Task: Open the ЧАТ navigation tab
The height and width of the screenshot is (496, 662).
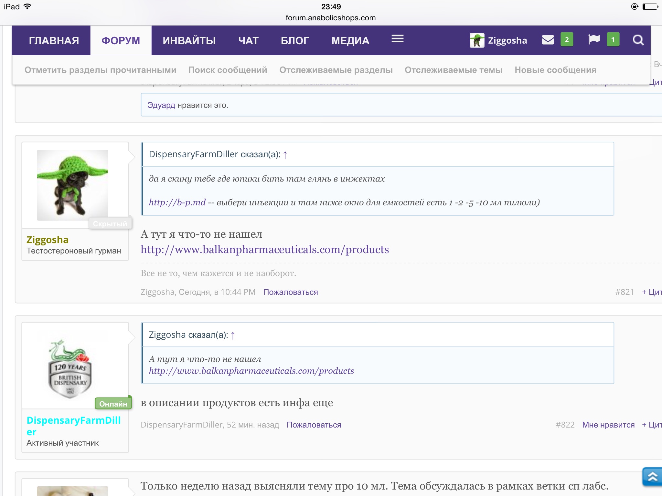Action: (248, 41)
